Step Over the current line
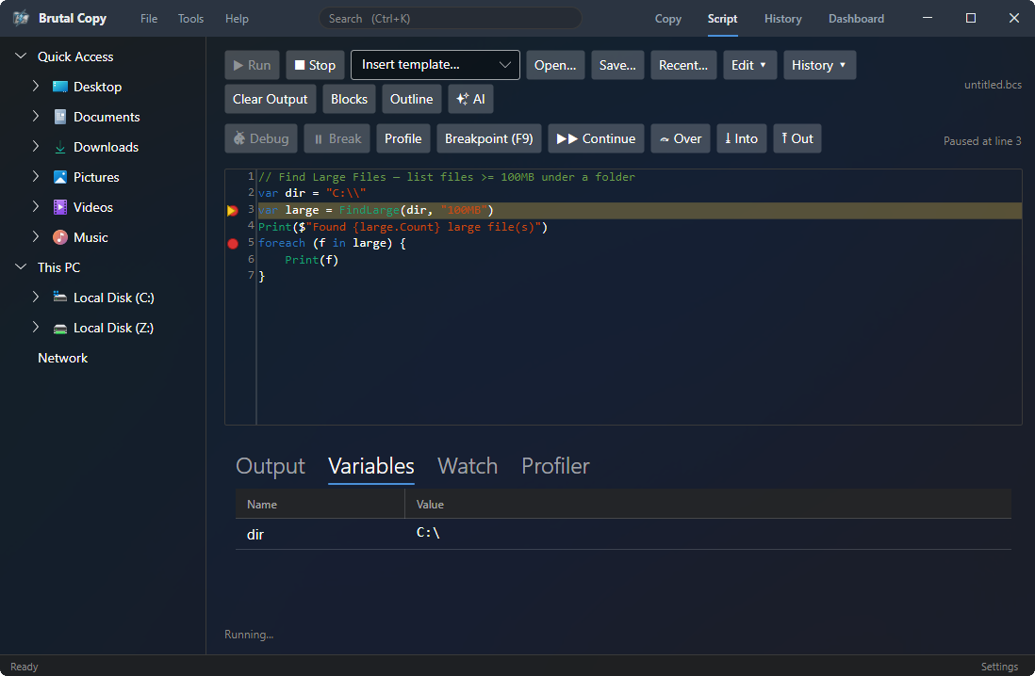Image resolution: width=1035 pixels, height=676 pixels. tap(681, 138)
